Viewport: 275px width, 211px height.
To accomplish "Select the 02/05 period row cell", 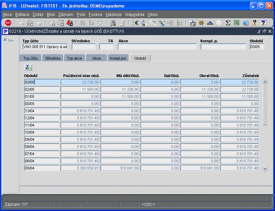I will 41,89.
